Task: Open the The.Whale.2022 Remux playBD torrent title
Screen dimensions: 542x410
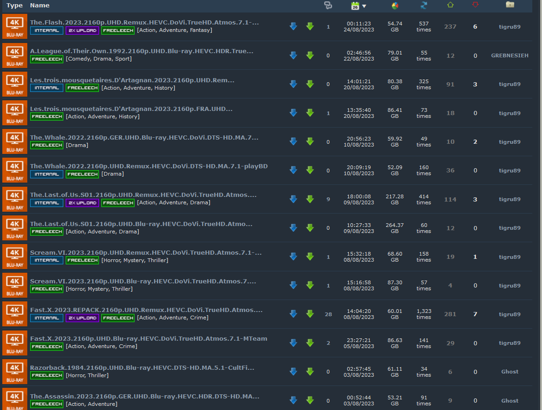Action: tap(148, 166)
